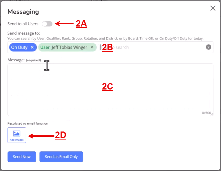Image resolution: width=221 pixels, height=171 pixels.
Task: Grab the message box resize handle
Action: pos(212,115)
